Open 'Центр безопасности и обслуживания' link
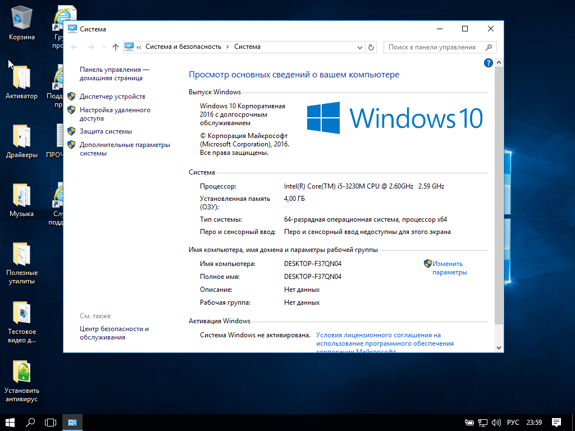 (114, 333)
